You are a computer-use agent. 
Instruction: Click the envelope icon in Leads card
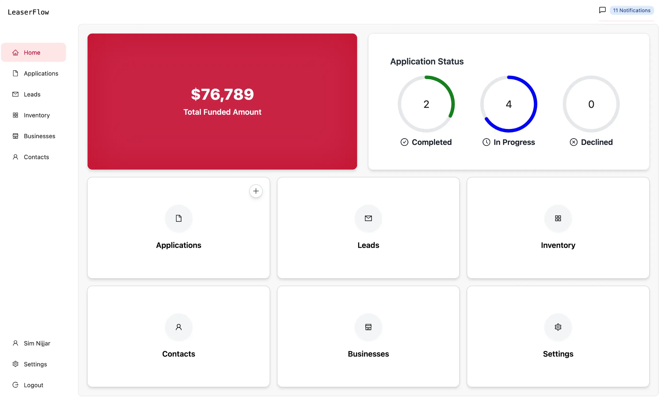click(x=368, y=218)
